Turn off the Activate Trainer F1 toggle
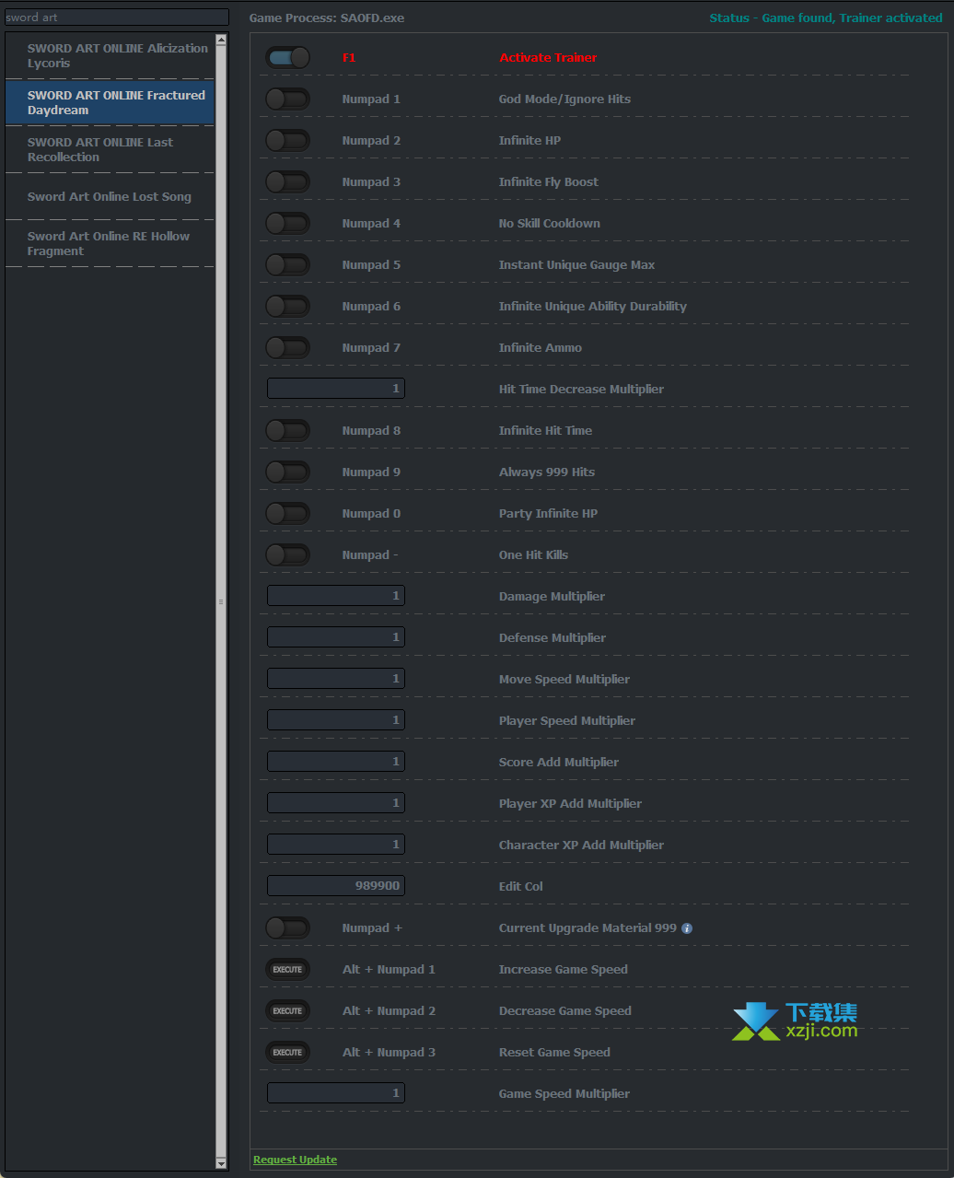Viewport: 954px width, 1178px height. point(287,57)
